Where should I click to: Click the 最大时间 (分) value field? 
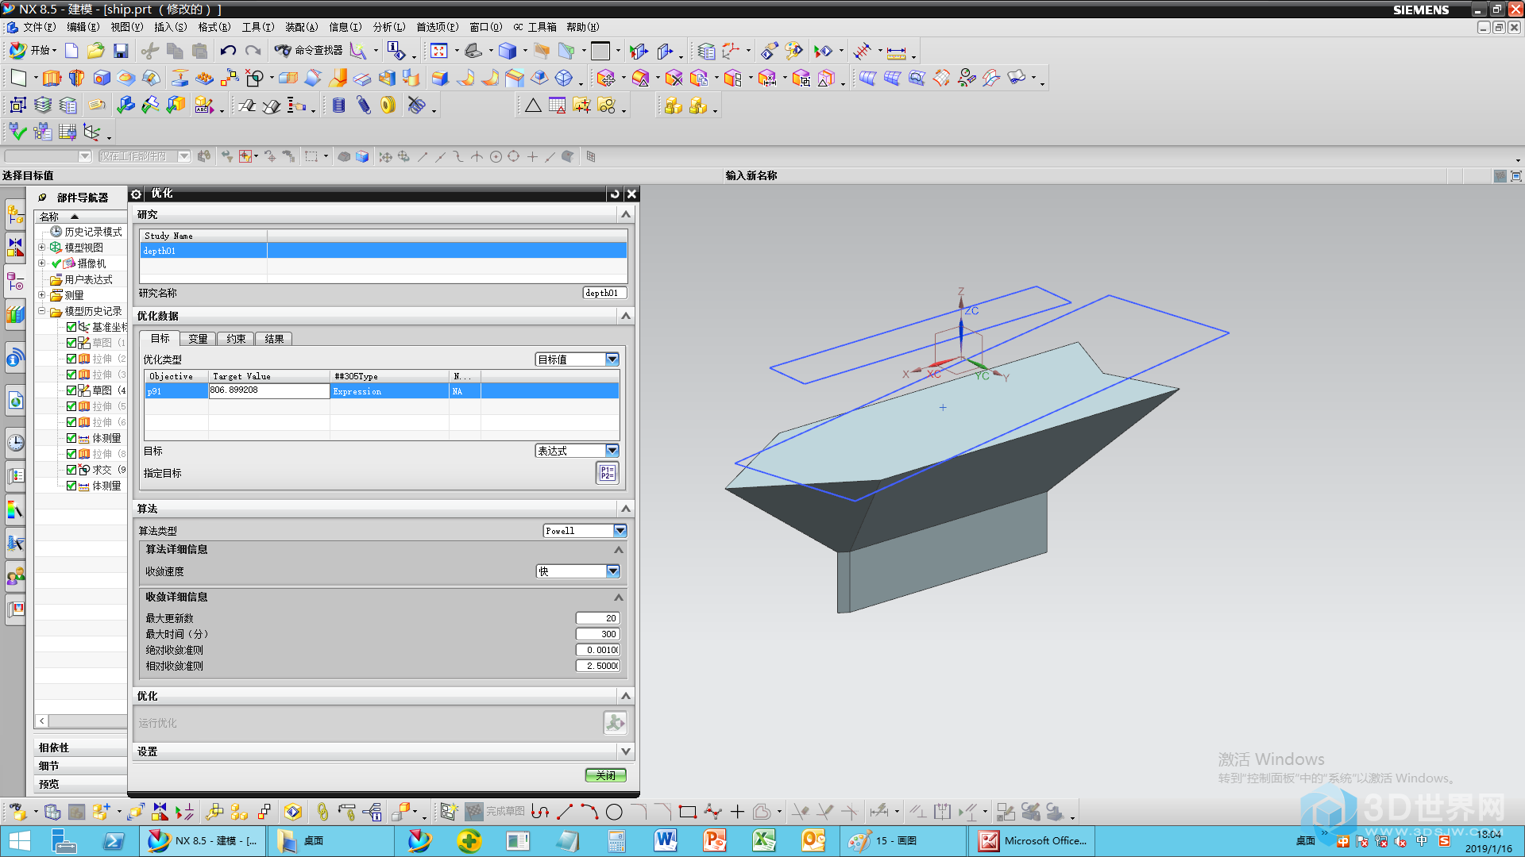[597, 634]
